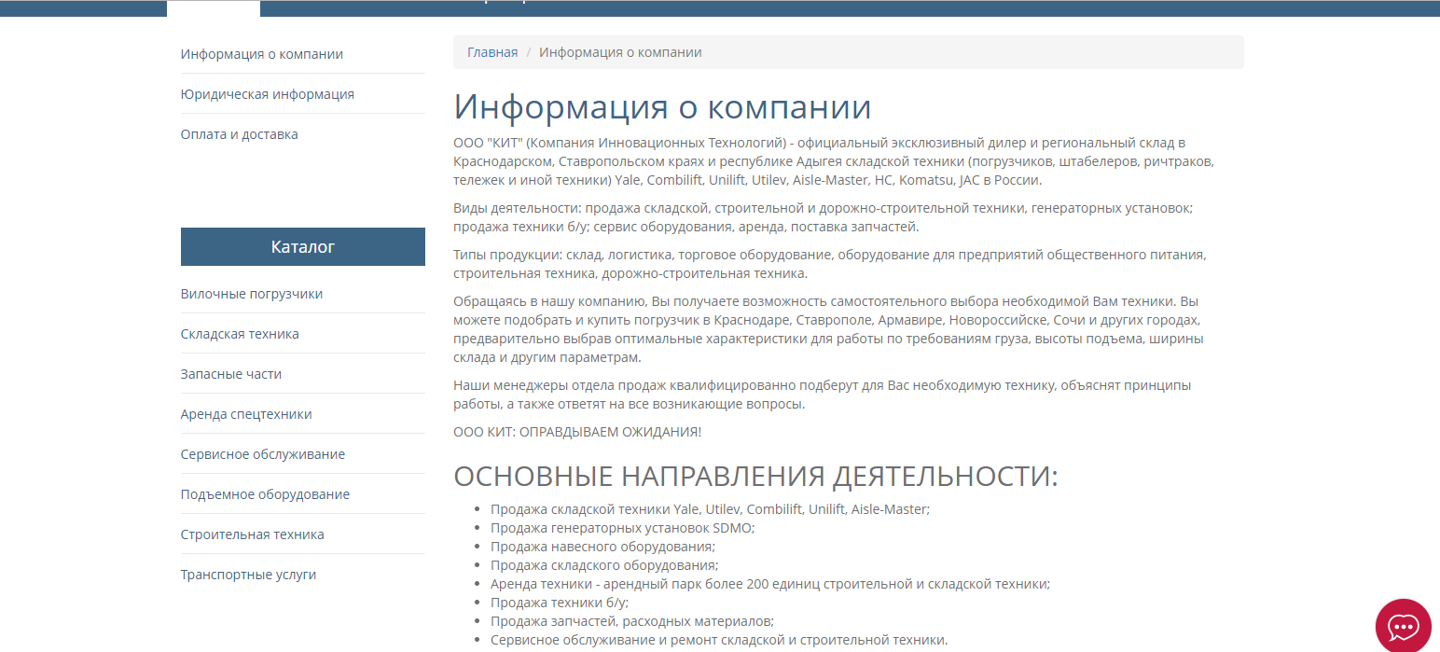Open Юридическая информация page
This screenshot has height=652, width=1440.
point(268,94)
